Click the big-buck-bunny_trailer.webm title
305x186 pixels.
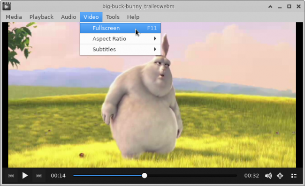coord(138,7)
